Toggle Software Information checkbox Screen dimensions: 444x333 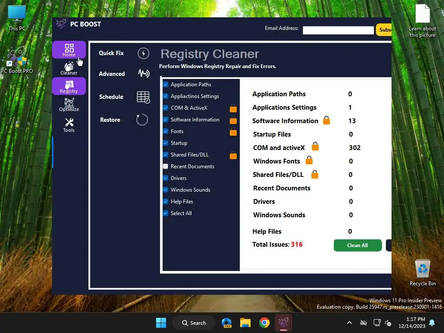pyautogui.click(x=166, y=120)
